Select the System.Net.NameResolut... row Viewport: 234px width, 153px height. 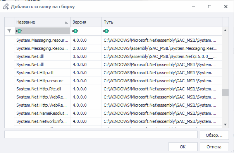coord(118,113)
